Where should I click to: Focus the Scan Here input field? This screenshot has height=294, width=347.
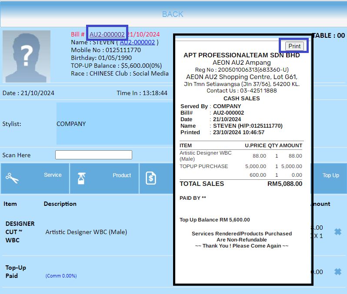[93, 155]
